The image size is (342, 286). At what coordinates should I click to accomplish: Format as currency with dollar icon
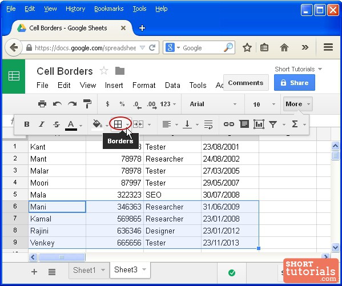tap(107, 104)
